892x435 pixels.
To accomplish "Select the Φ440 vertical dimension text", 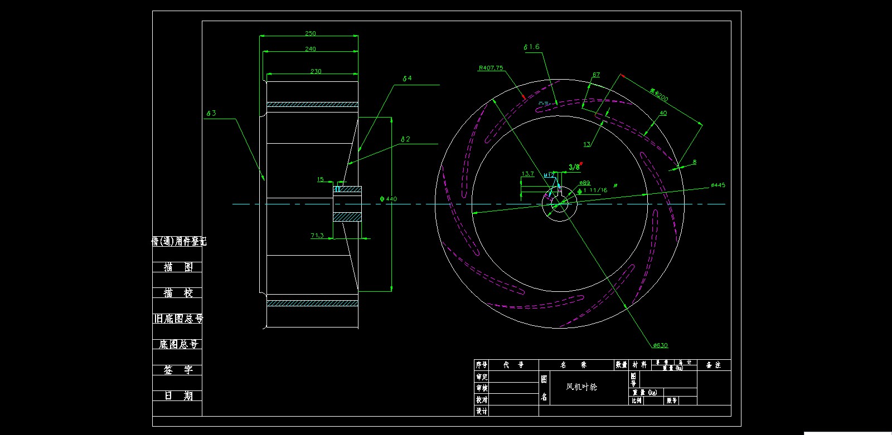I will pos(388,199).
